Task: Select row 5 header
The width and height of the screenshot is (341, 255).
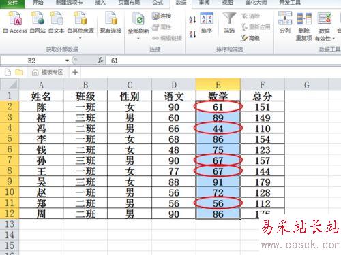Action: pos(10,139)
